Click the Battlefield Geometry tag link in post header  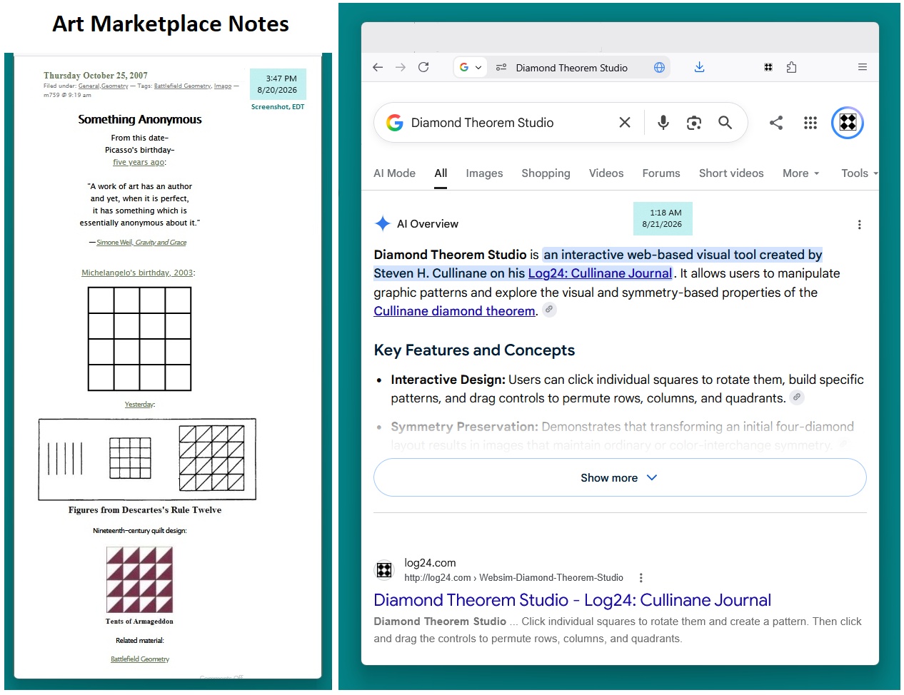(182, 86)
